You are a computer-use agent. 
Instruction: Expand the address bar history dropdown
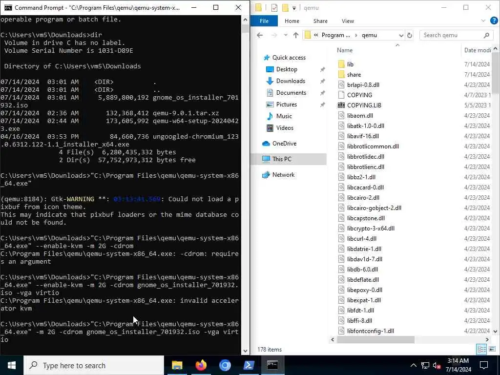coord(401,35)
